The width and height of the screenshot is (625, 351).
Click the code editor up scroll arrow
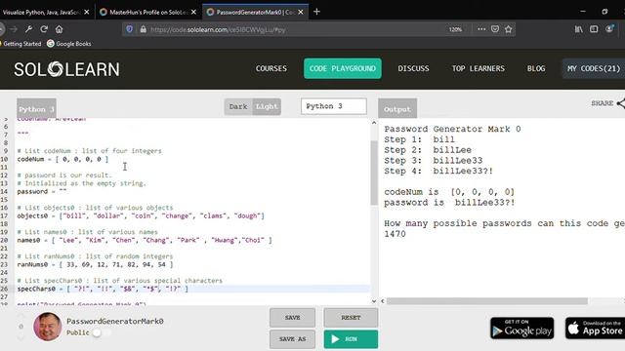374,123
